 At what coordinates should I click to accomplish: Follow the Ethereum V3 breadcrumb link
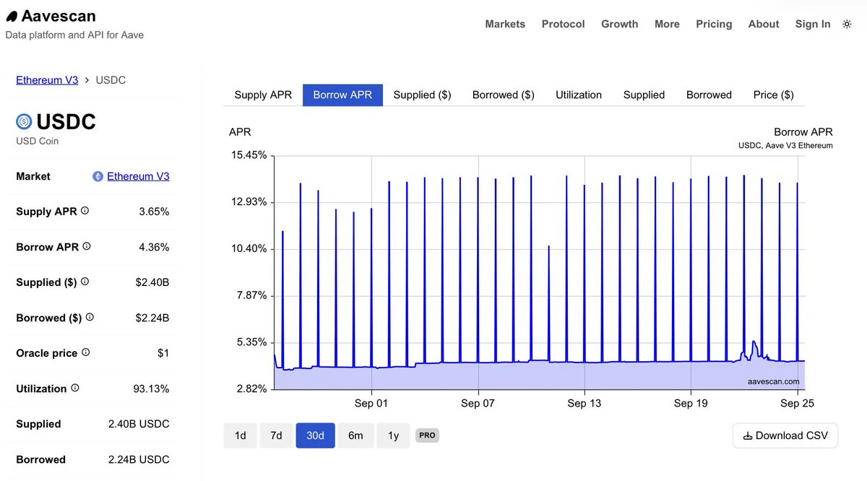(47, 80)
